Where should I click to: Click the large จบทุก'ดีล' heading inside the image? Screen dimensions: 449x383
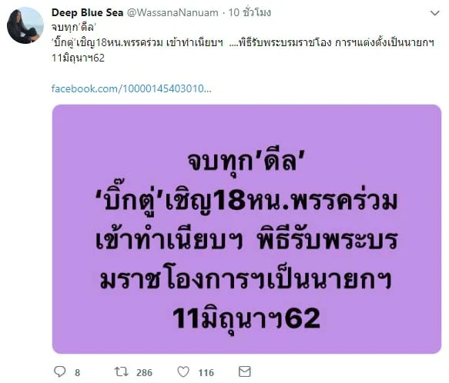click(246, 162)
